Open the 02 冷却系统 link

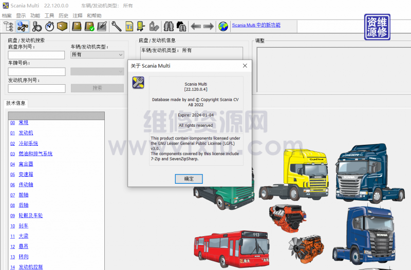(x=24, y=143)
